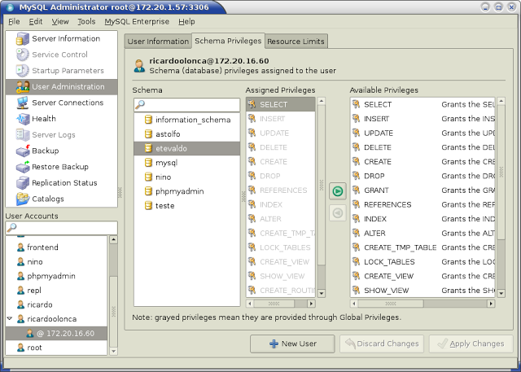Click User Accounts scrollbar up arrow
The image size is (521, 372).
(113, 239)
